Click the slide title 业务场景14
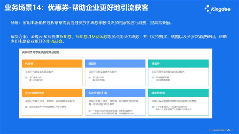 tap(76, 8)
